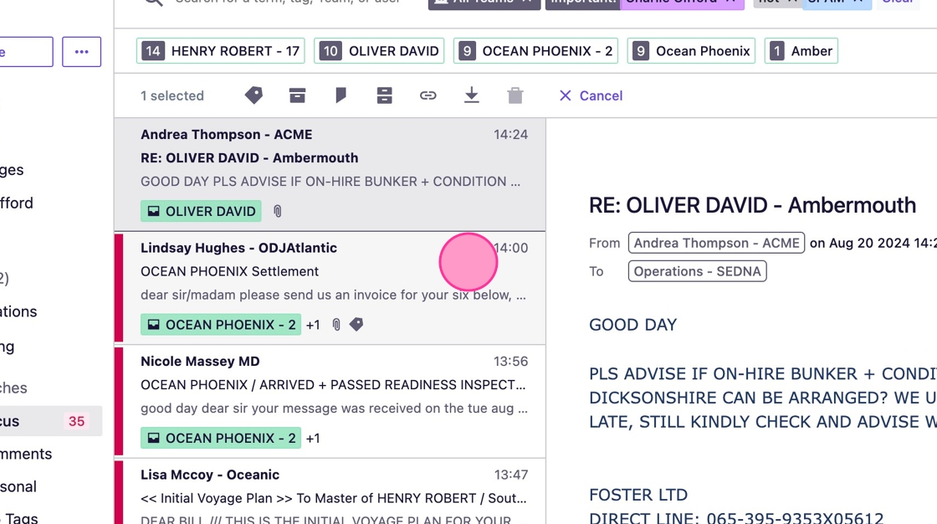937x524 pixels.
Task: Filter by the Ocean Phoenix chip with count 9
Action: pos(691,51)
